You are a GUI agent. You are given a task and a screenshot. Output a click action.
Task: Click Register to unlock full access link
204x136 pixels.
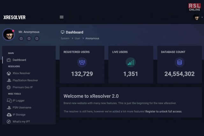click(164, 111)
